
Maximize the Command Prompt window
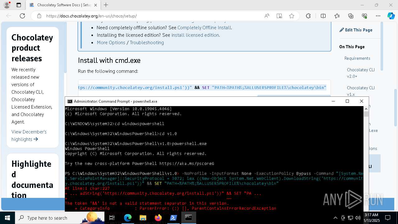[347, 101]
